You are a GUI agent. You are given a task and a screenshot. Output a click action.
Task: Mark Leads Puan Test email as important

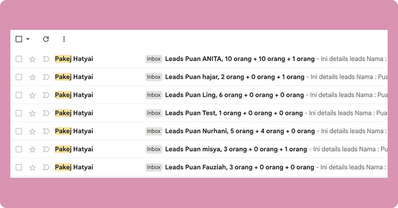pos(46,113)
